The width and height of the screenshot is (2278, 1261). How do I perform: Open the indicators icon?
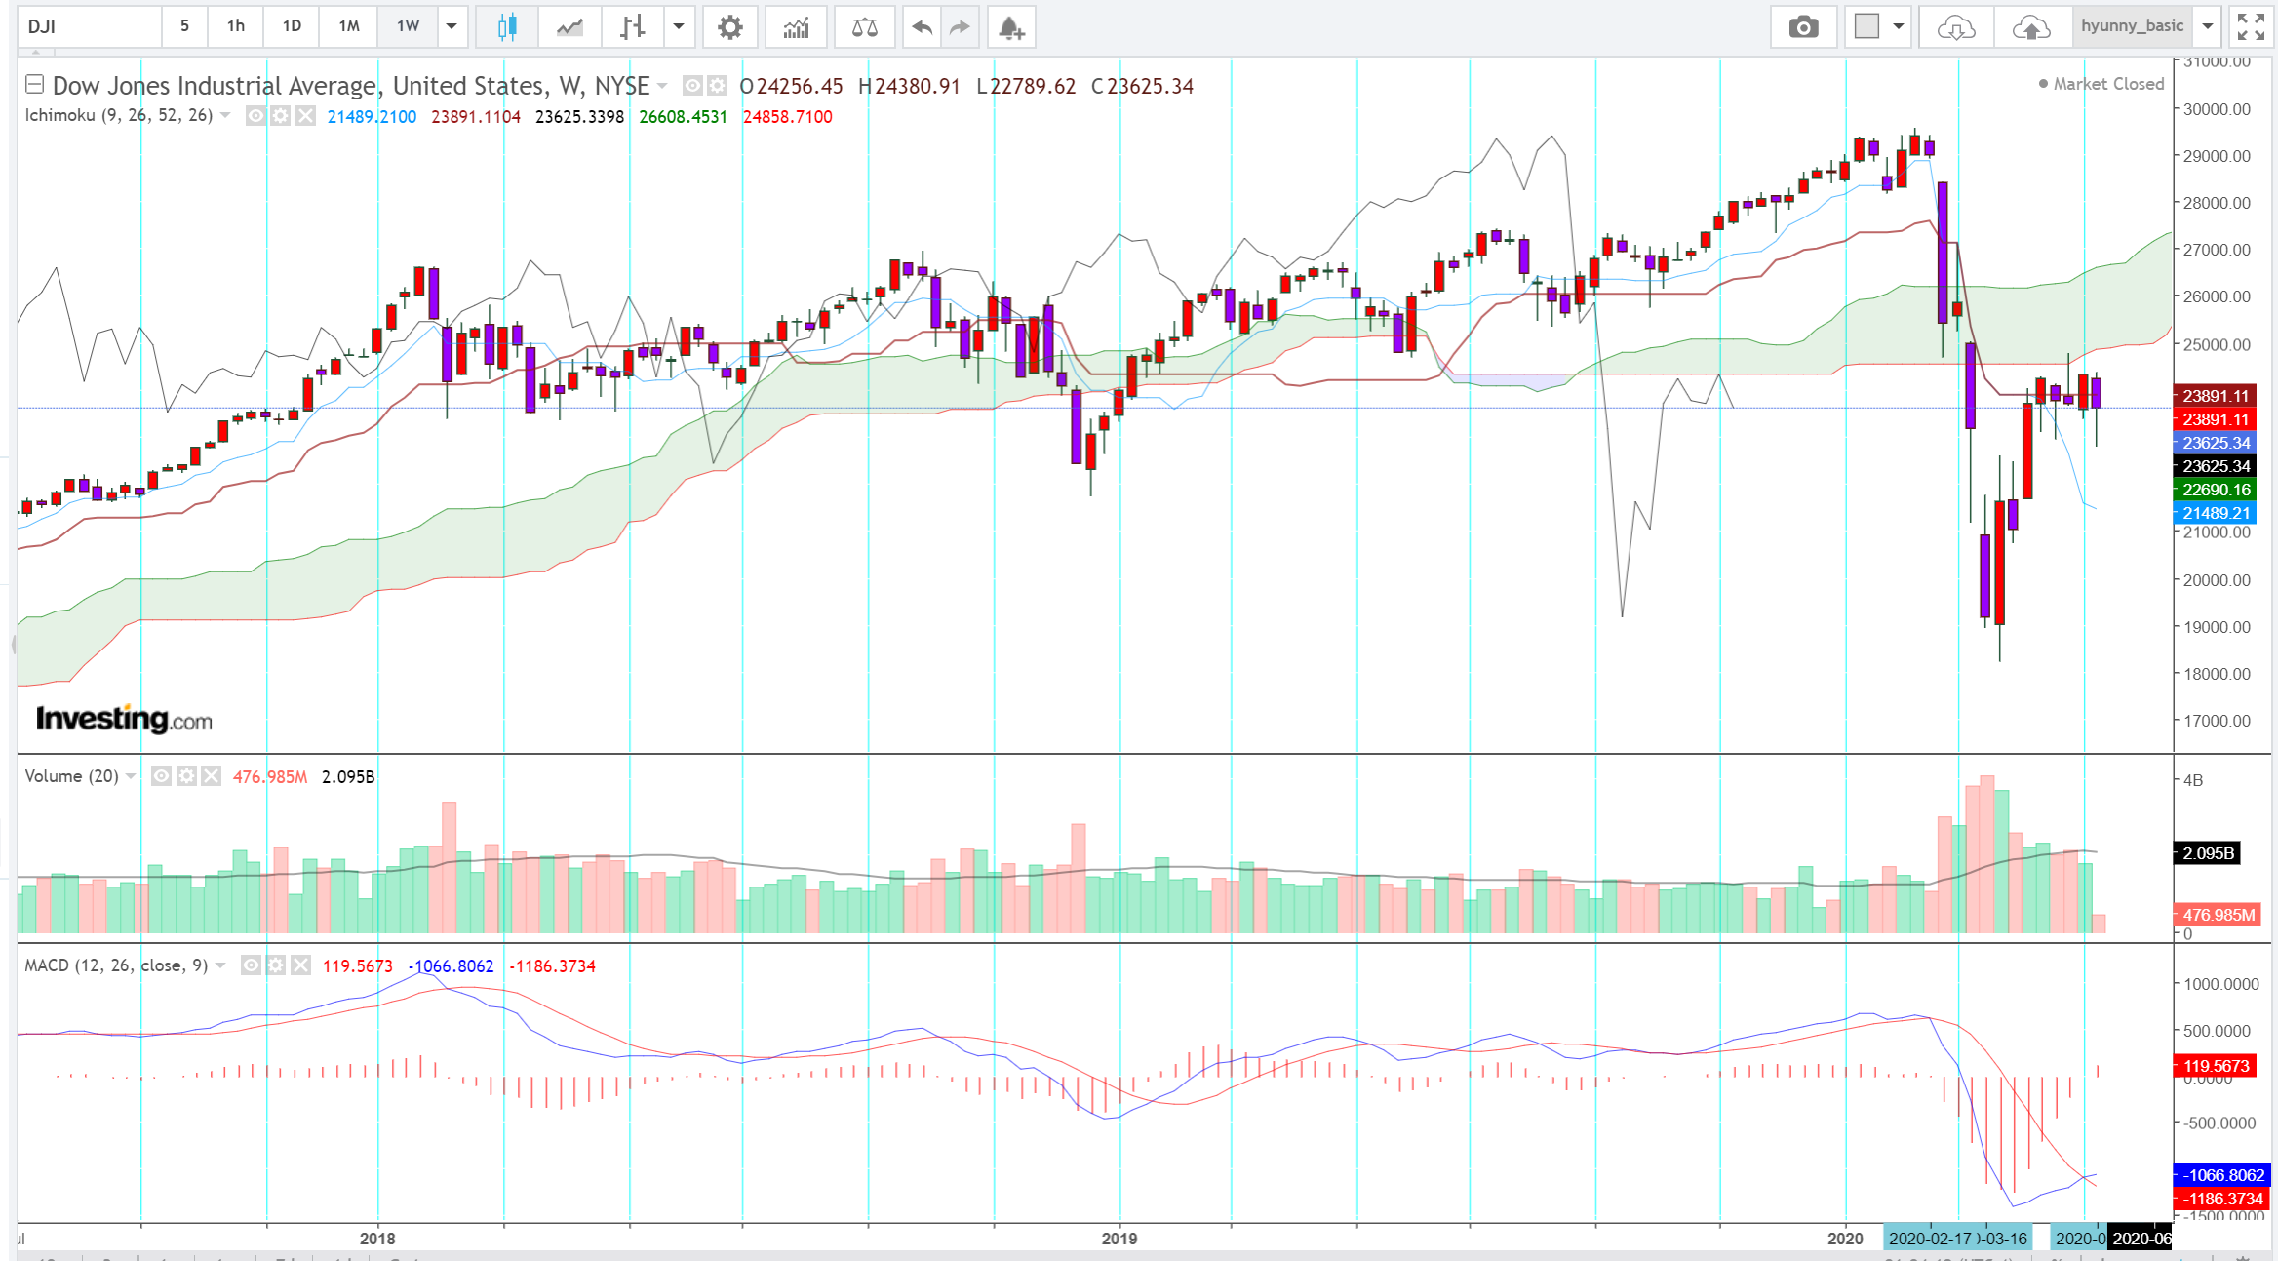tap(796, 26)
